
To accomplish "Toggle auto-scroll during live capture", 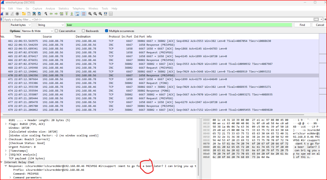I will pos(77,14).
